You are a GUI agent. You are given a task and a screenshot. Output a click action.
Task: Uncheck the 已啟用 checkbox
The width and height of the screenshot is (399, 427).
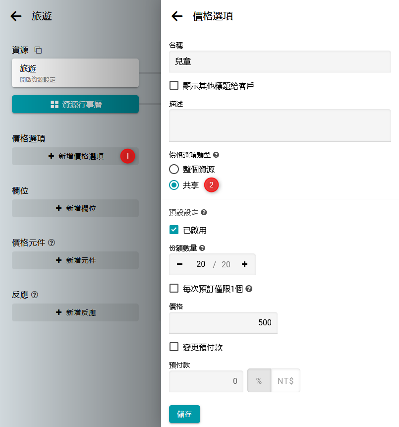click(x=174, y=230)
